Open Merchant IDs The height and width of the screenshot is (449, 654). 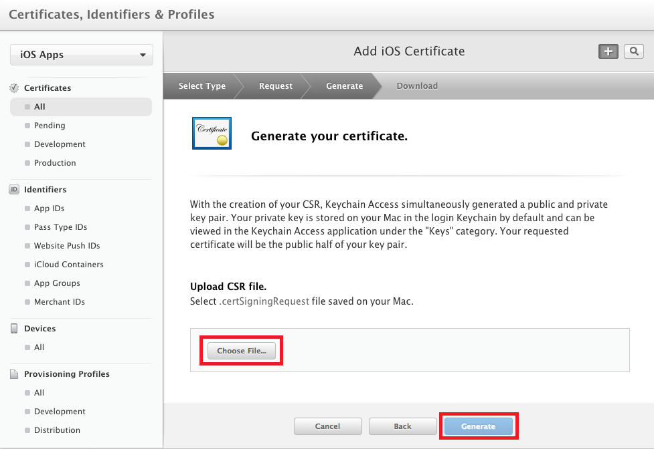(60, 302)
